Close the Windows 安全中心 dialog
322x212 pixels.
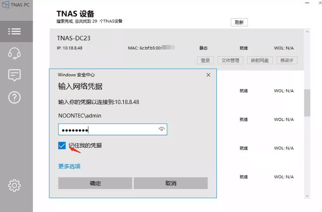[x=208, y=75]
